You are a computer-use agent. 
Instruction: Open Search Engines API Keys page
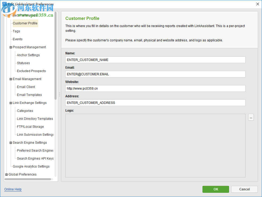[x=35, y=159]
